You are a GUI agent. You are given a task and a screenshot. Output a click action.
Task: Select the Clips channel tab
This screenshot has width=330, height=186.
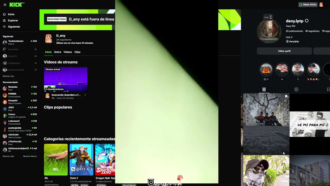pos(77,52)
